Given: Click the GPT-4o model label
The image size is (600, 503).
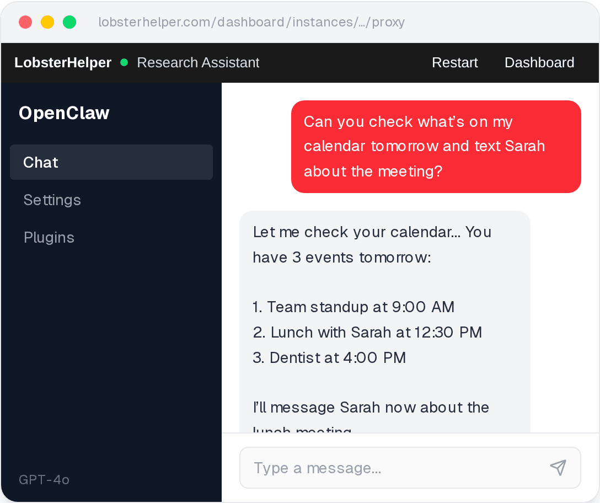Looking at the screenshot, I should pyautogui.click(x=43, y=479).
